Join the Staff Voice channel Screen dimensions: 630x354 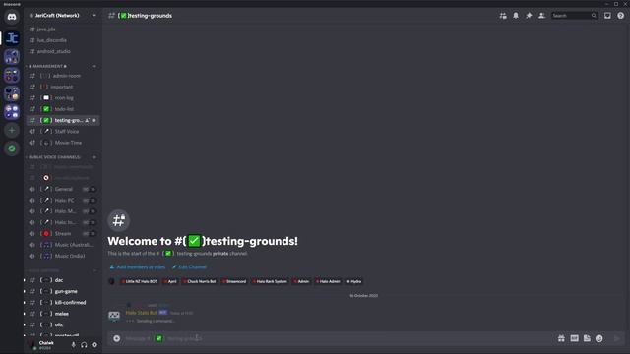tap(63, 131)
